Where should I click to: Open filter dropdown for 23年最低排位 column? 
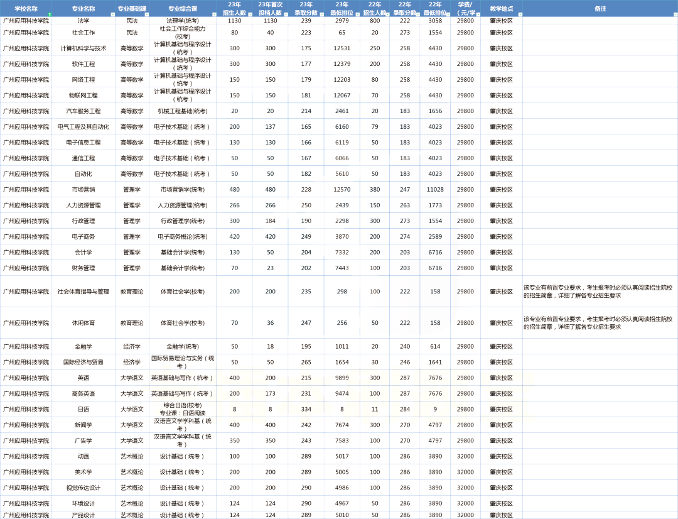[357, 14]
